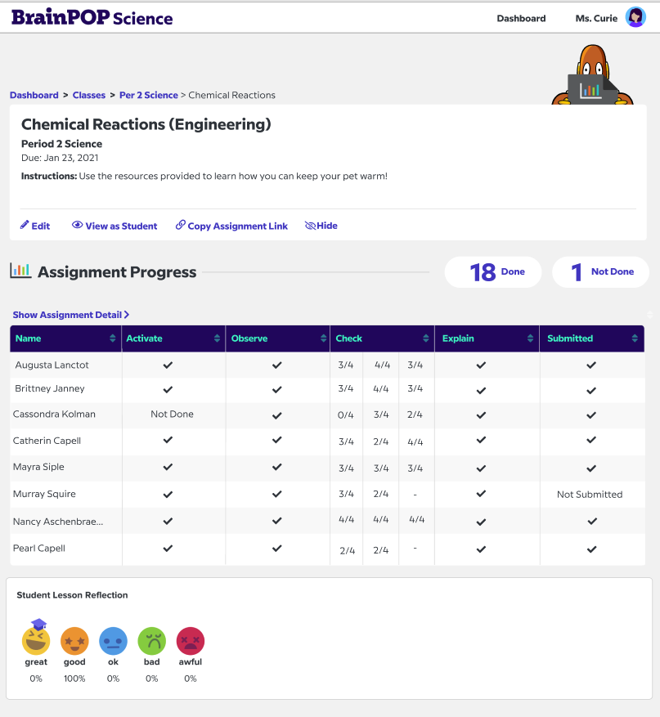Sort table by Name column arrows

[x=113, y=338]
